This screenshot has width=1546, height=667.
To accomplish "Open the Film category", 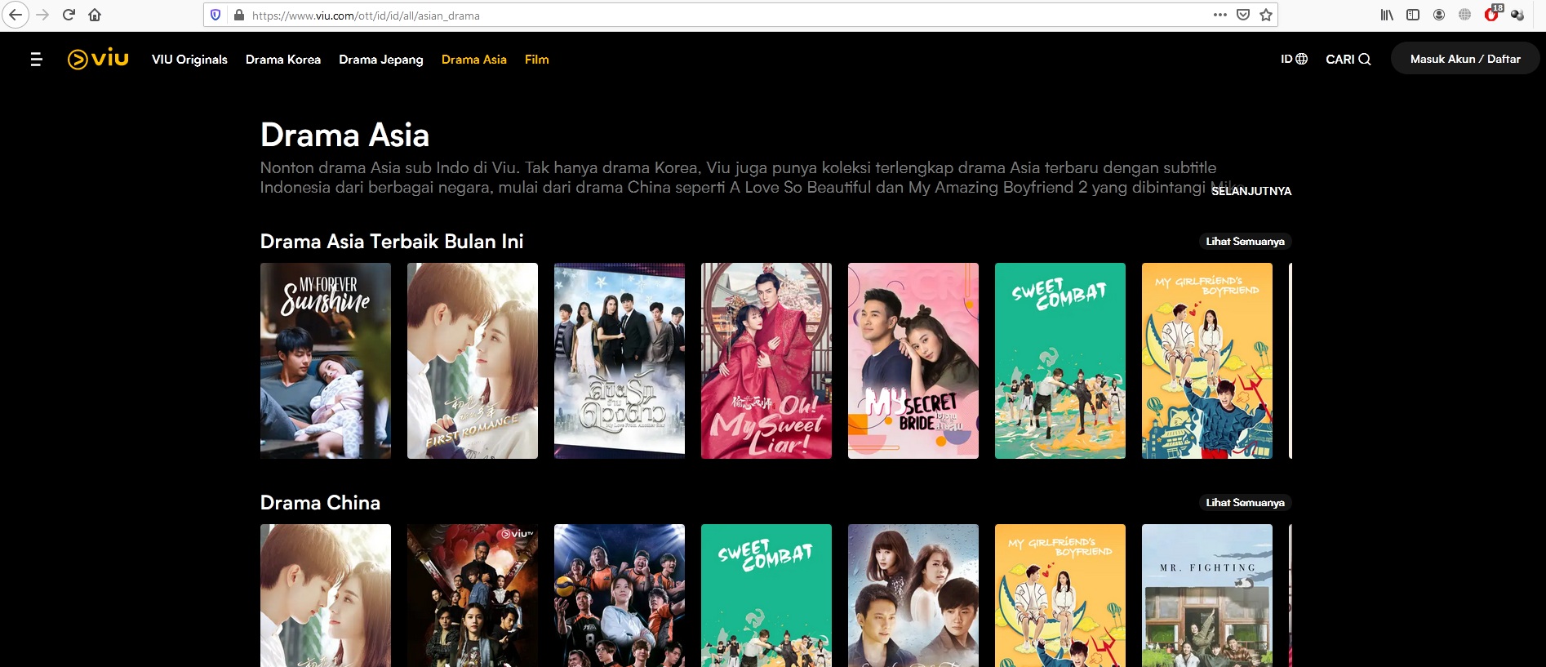I will tap(537, 60).
